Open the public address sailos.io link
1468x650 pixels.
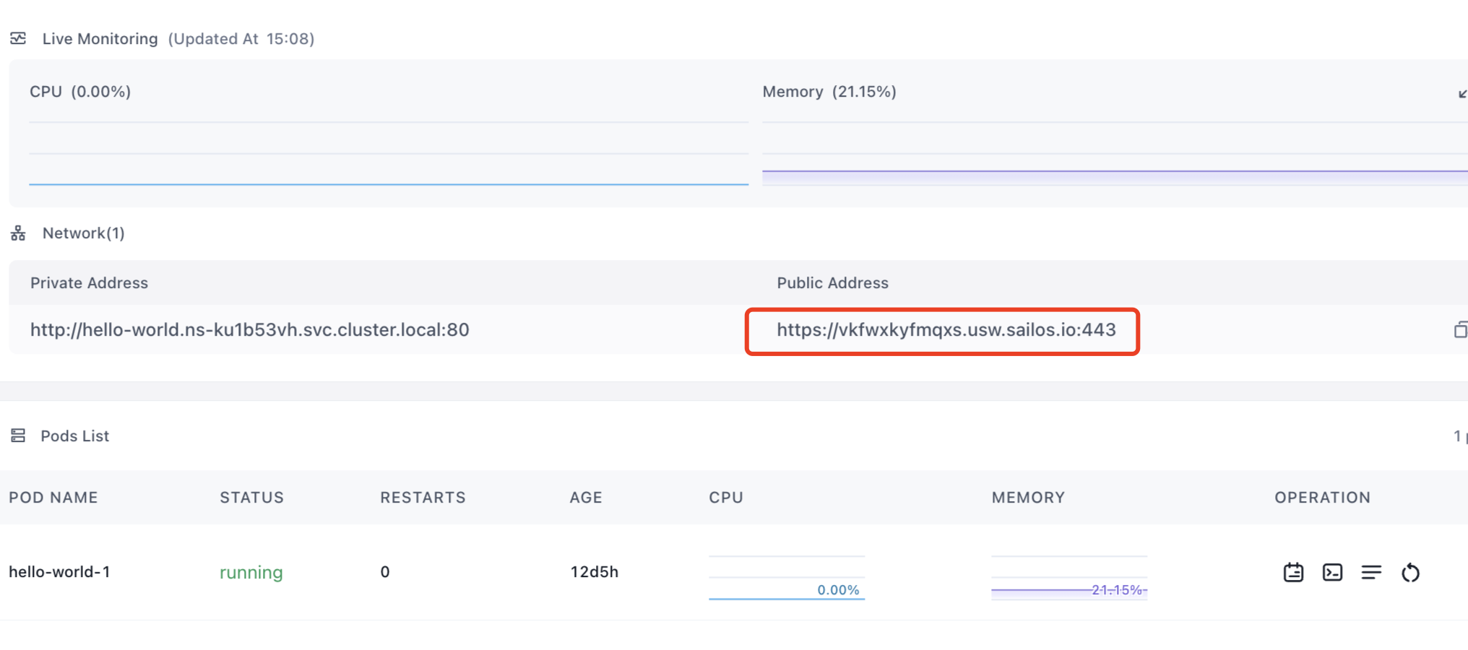pos(946,330)
